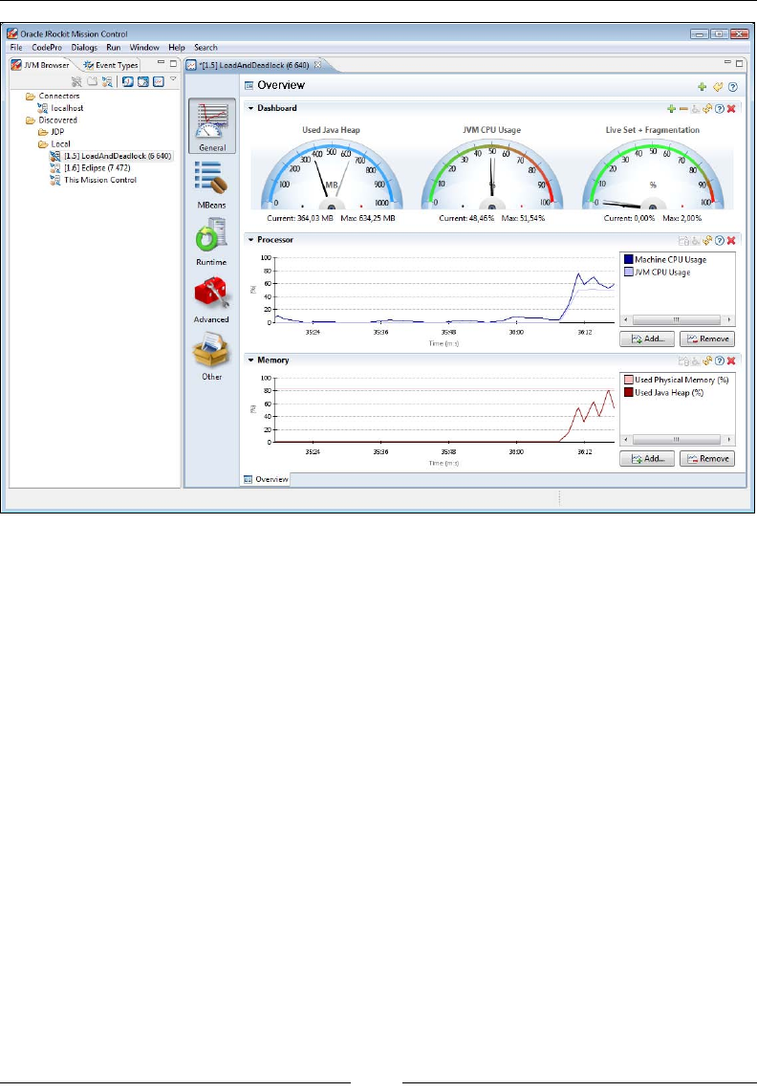Open the Dialogs menu
This screenshot has width=757, height=1092.
pos(84,48)
